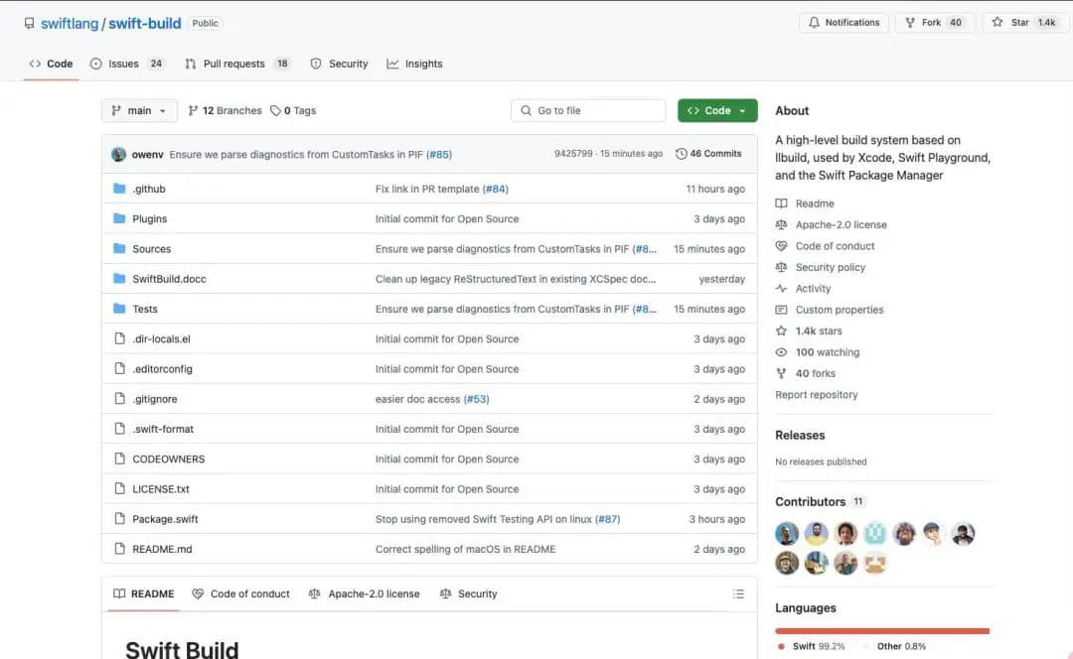Open the 46 Commits history
This screenshot has height=659, width=1073.
point(708,154)
